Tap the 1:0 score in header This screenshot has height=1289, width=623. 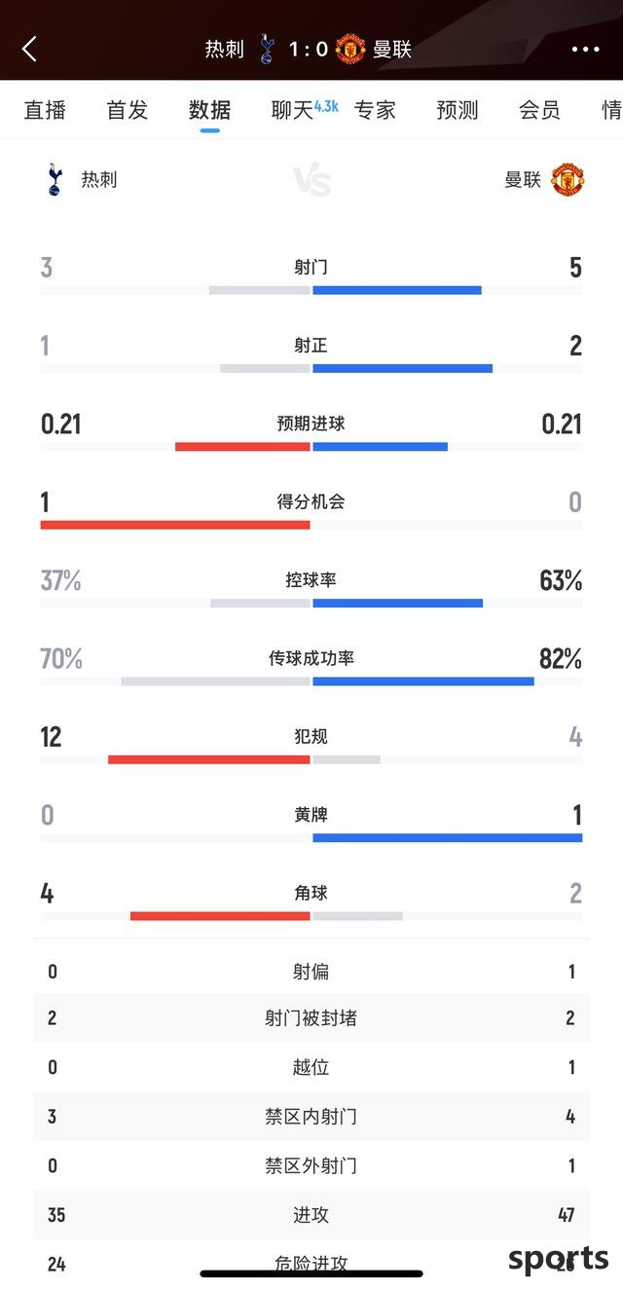point(309,49)
